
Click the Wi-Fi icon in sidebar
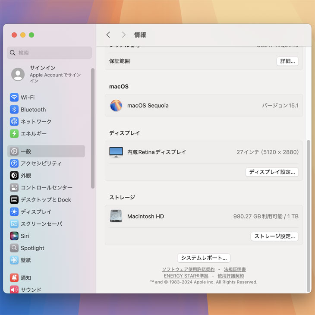[14, 98]
